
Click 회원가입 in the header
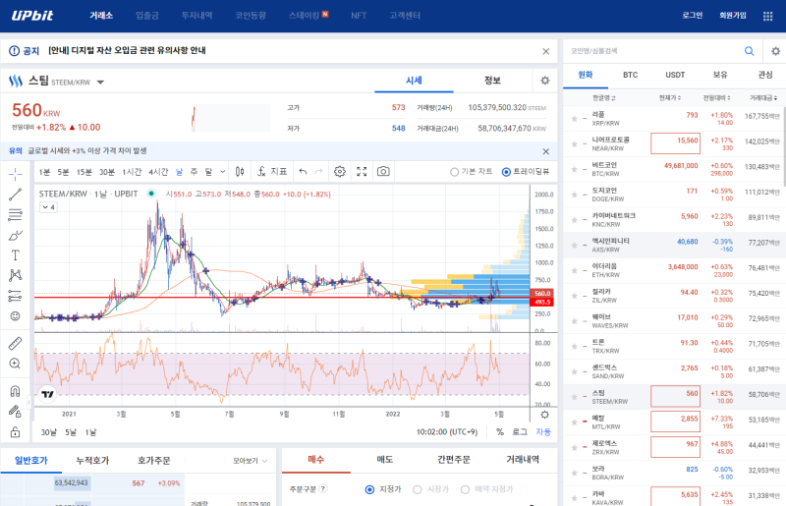click(733, 16)
